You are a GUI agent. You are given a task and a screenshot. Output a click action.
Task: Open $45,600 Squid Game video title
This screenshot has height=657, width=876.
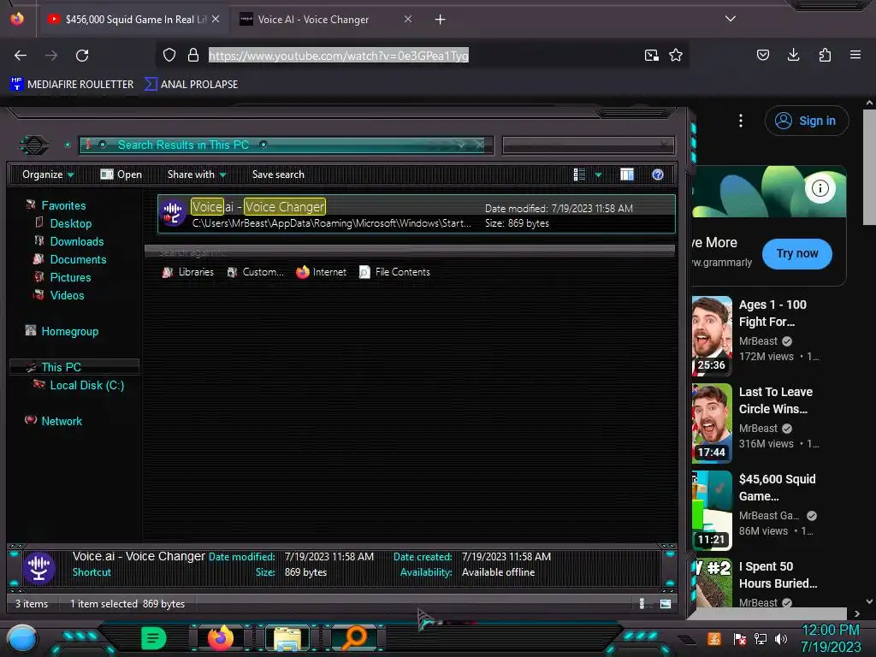click(777, 488)
